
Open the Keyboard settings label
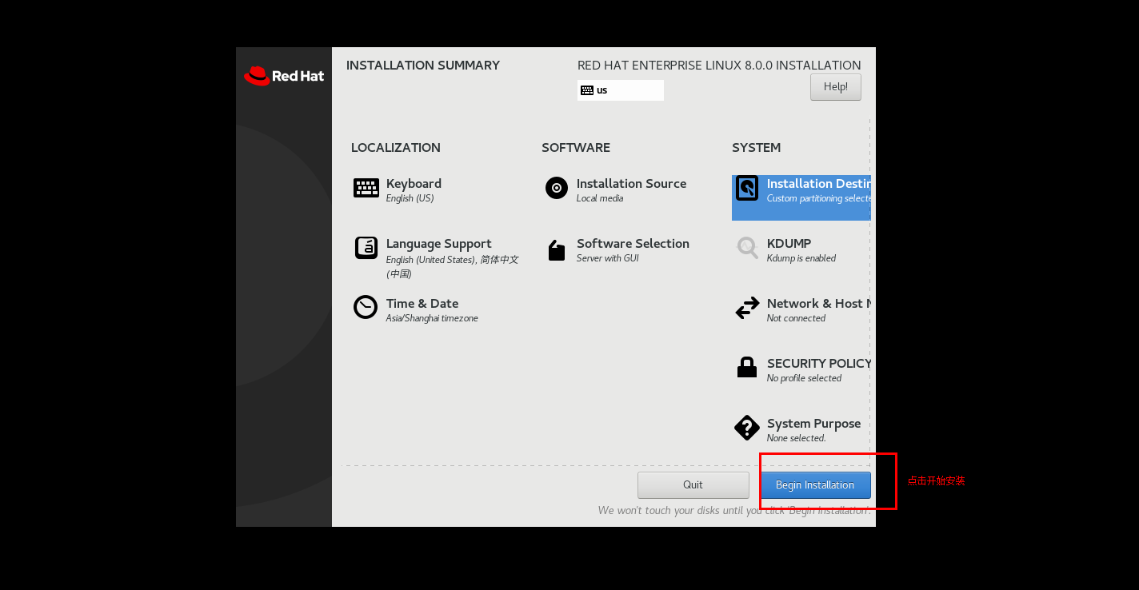coord(414,184)
